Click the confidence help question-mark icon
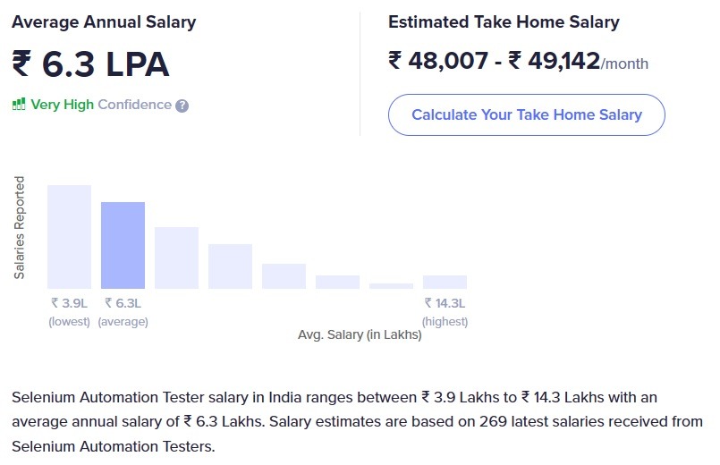Viewport: 720px width, 465px height. click(182, 106)
